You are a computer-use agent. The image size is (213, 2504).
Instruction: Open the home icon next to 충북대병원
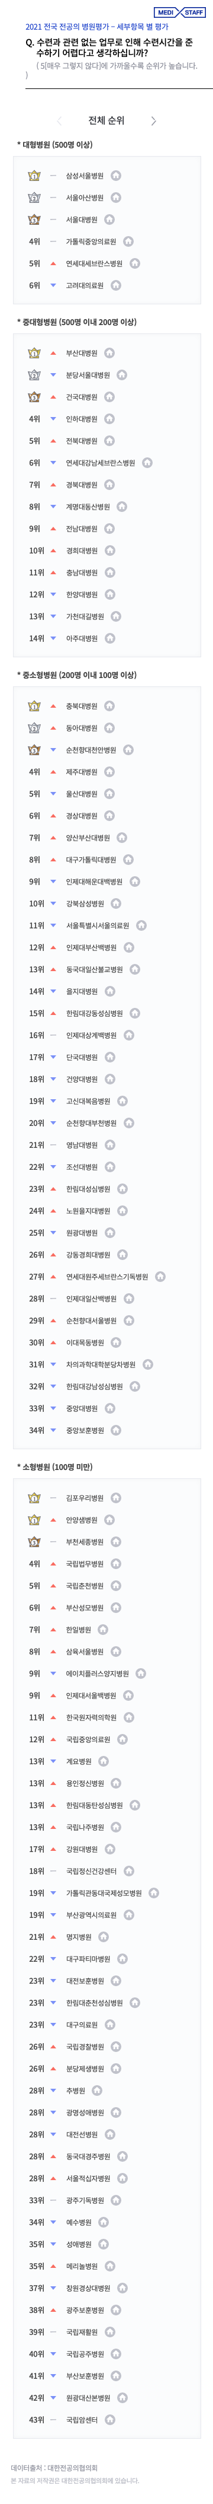tap(109, 706)
